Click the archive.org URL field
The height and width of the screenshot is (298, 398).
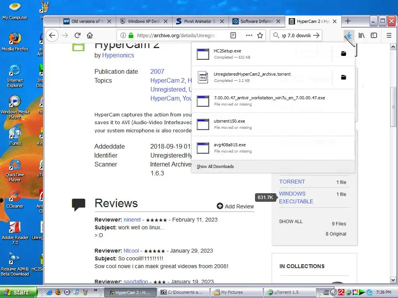[x=176, y=35]
